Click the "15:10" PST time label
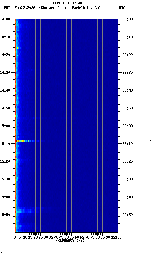This screenshot has width=163, height=256. coord(5,144)
